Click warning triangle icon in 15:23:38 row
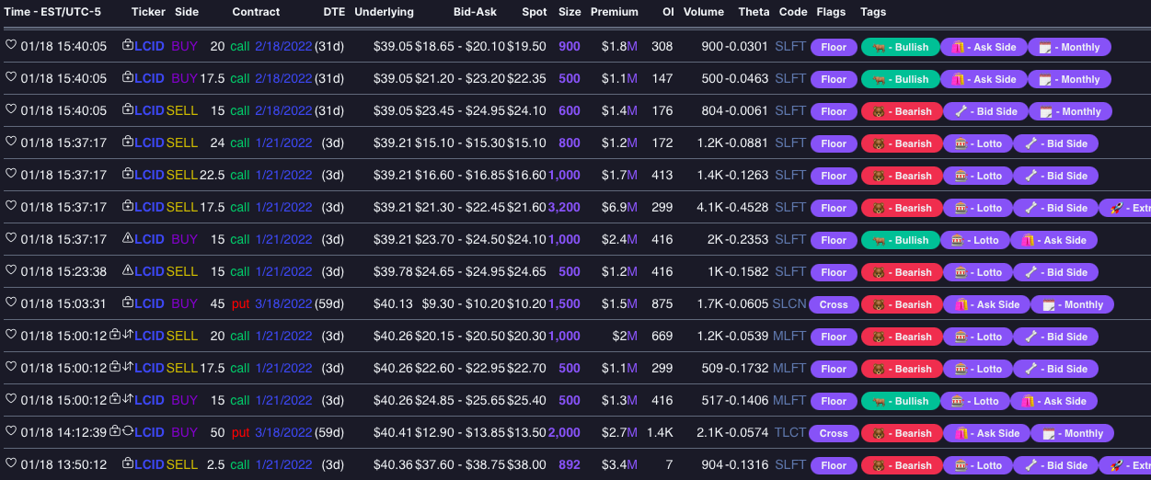The height and width of the screenshot is (480, 1151). (x=128, y=270)
